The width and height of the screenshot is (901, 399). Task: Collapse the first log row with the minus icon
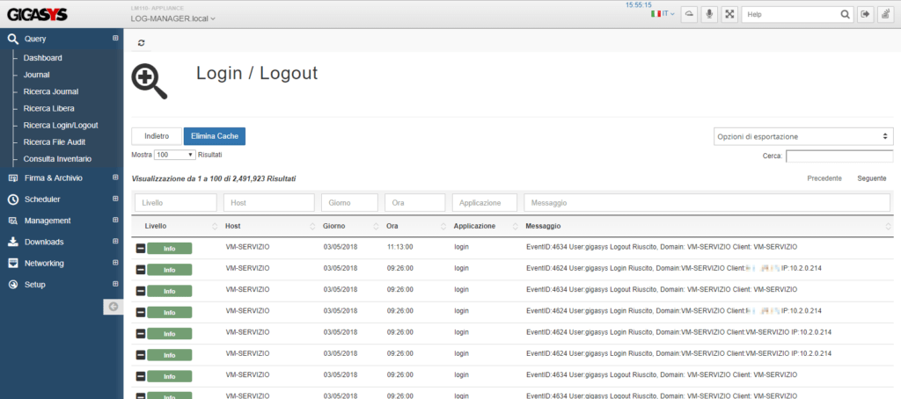coord(140,249)
